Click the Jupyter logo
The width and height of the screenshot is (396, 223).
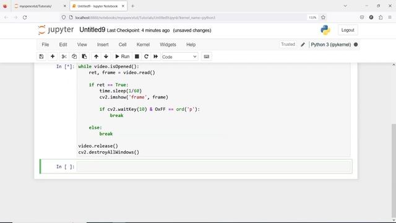pos(56,30)
